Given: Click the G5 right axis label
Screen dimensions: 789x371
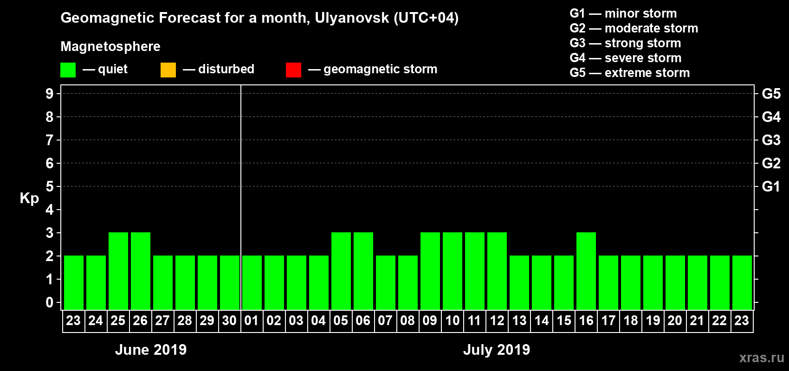Looking at the screenshot, I should click(x=771, y=94).
